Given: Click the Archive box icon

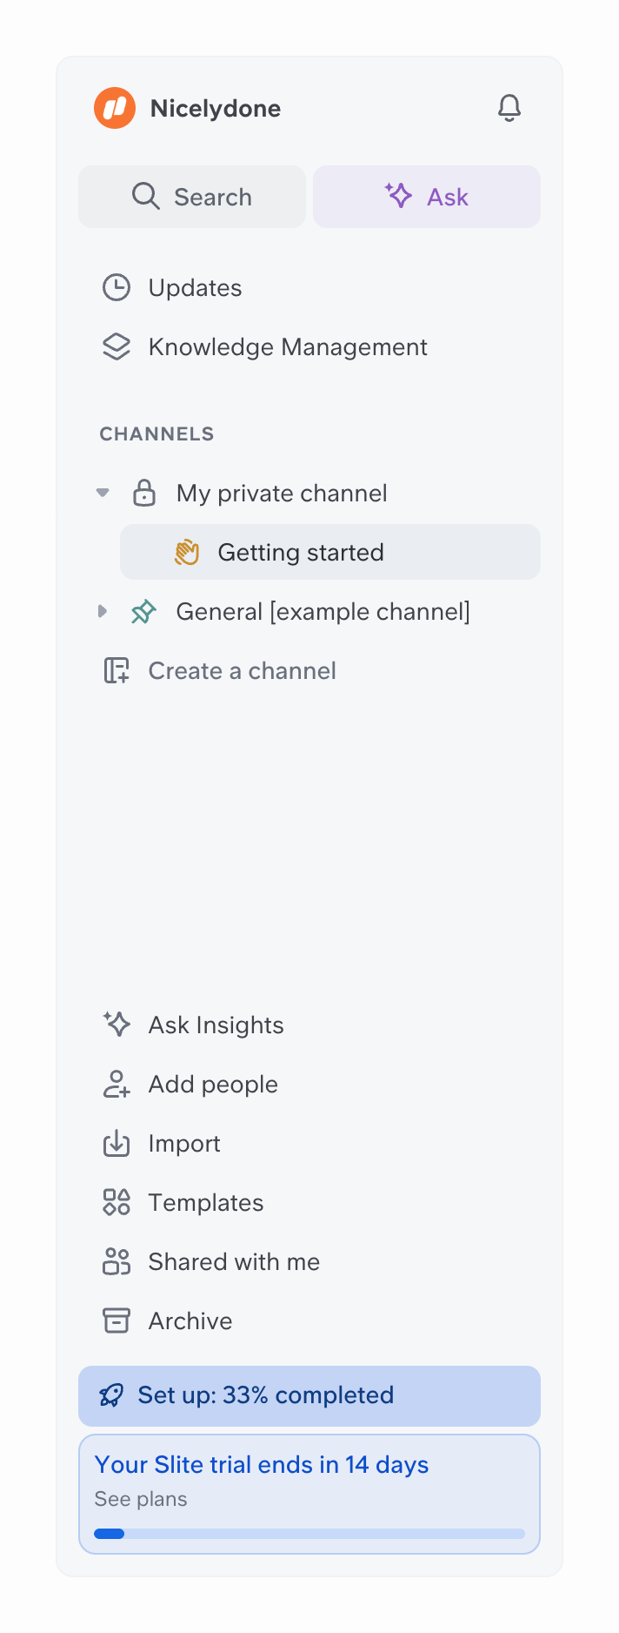Looking at the screenshot, I should click(116, 1321).
